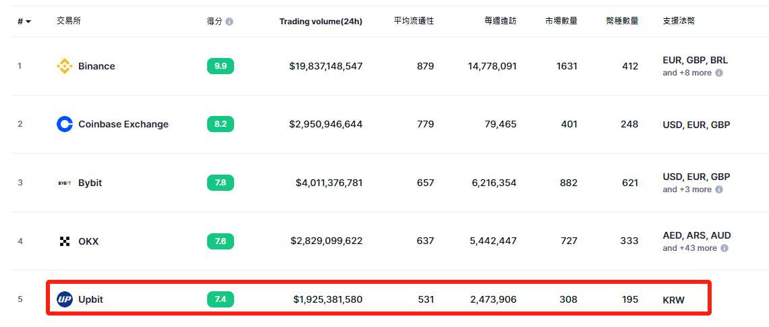Click the Coinbase Exchange logo icon
Image resolution: width=769 pixels, height=327 pixels.
[65, 124]
